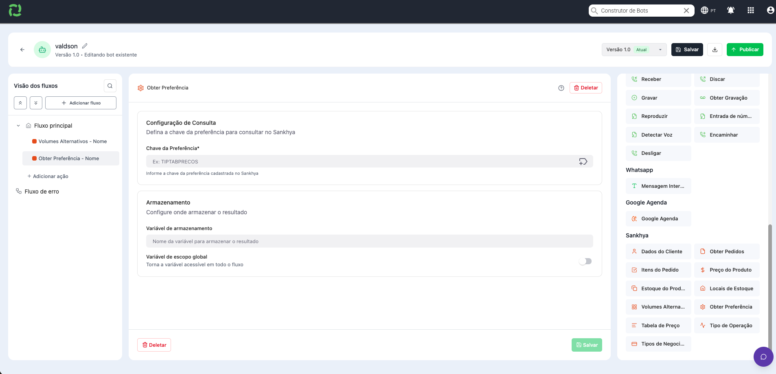The image size is (776, 374).
Task: Click the app logo in the top bar
Action: 15,10
